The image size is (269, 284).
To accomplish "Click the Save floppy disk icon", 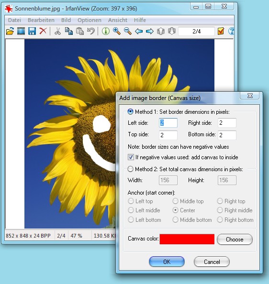I will point(32,31).
